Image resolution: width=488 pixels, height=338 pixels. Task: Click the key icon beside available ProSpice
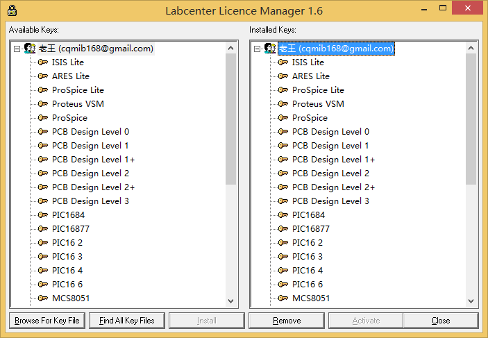42,118
